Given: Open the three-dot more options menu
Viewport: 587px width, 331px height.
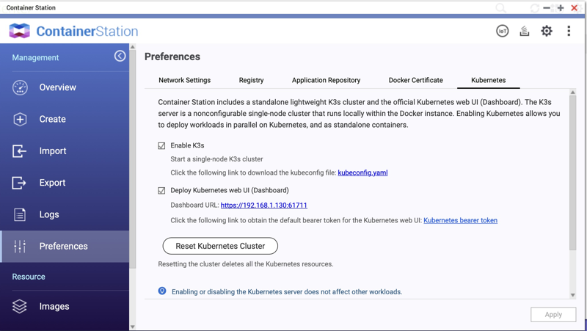Looking at the screenshot, I should 569,31.
